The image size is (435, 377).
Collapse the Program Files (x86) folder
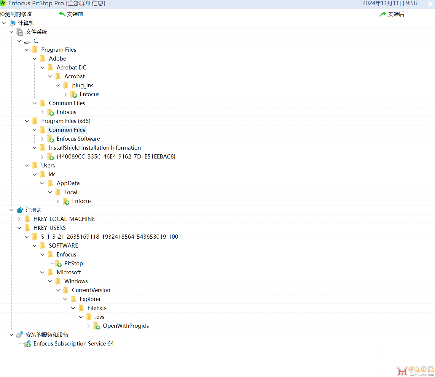27,121
